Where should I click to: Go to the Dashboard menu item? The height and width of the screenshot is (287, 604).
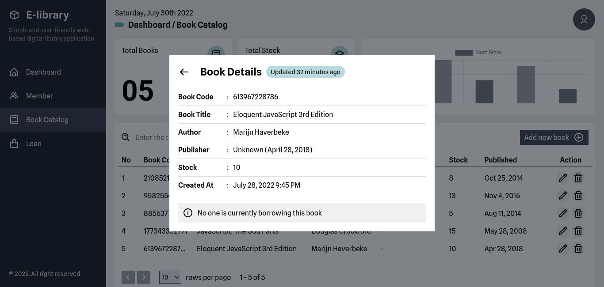[43, 72]
